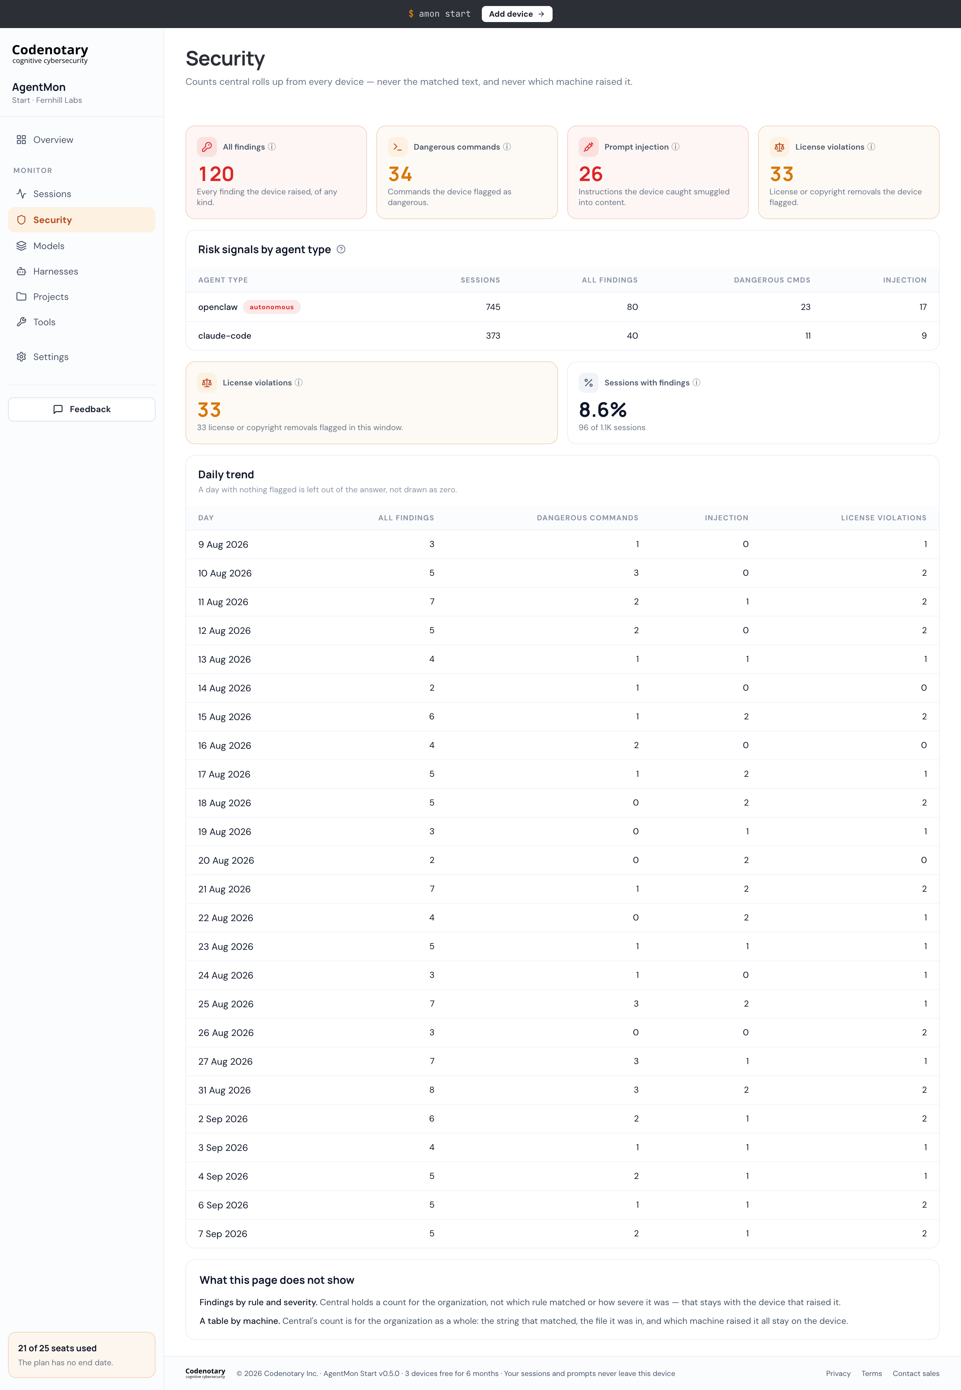This screenshot has width=961, height=1390.
Task: Open the Overview page from sidebar
Action: pos(81,140)
